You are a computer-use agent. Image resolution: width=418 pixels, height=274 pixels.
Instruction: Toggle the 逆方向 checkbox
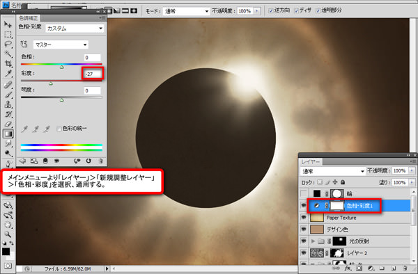point(271,10)
